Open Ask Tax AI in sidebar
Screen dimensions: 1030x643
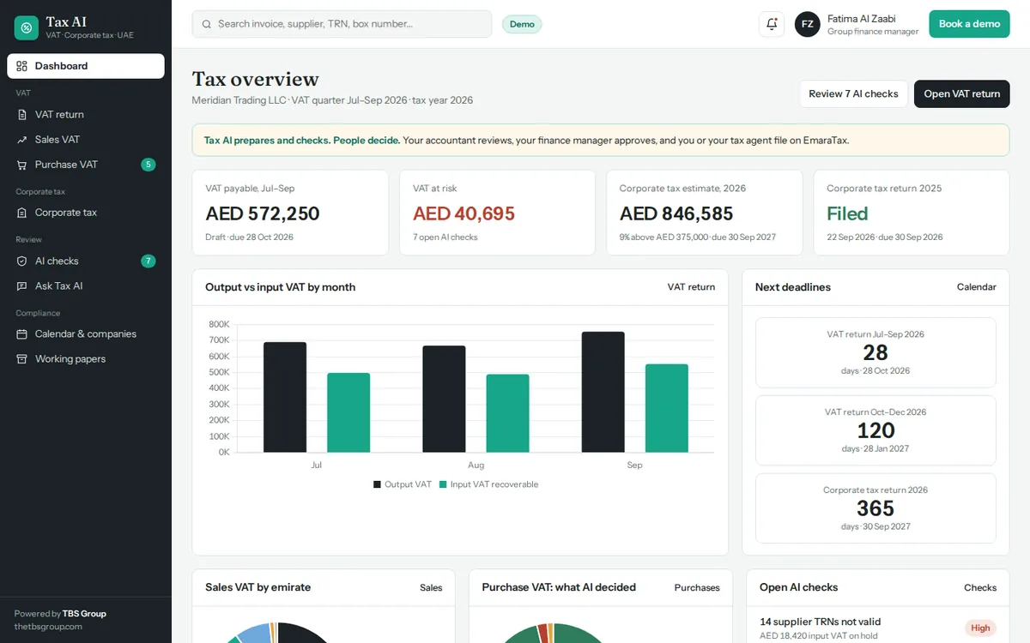click(86, 285)
